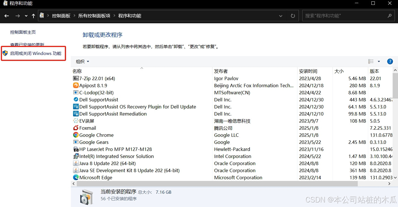Click the Java SE Development Kit icon

[76, 170]
